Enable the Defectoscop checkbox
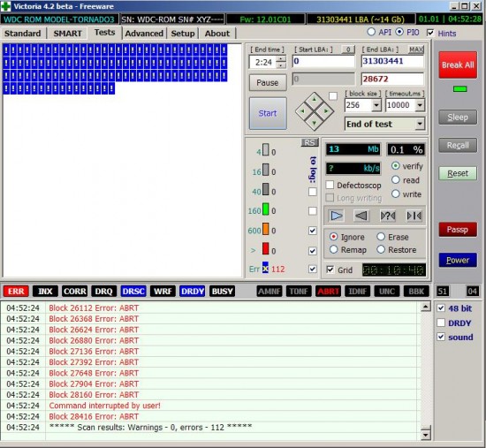Image resolution: width=486 pixels, height=448 pixels. (330, 185)
